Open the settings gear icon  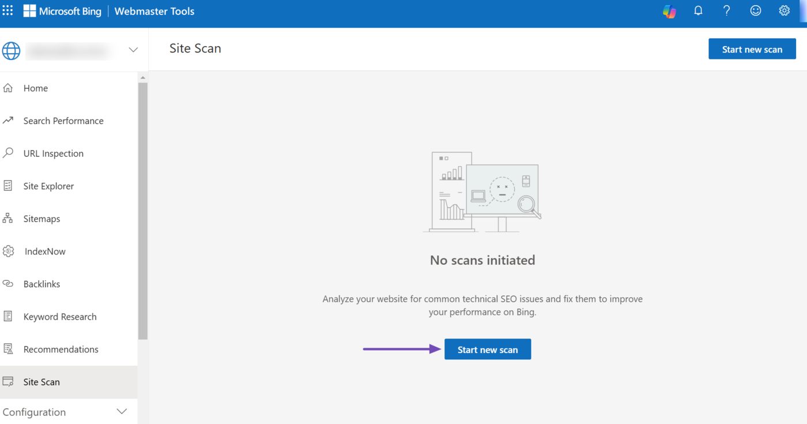[x=784, y=11]
